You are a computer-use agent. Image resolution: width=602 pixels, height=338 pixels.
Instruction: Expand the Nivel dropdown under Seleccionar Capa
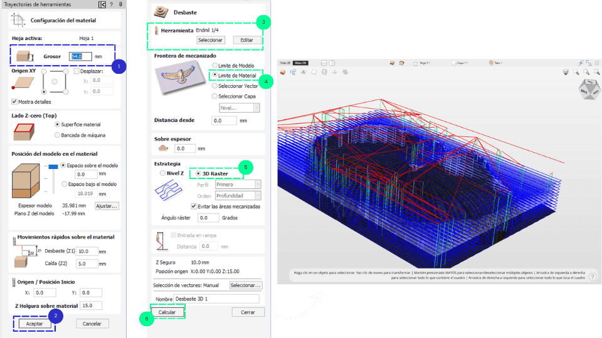coord(239,108)
